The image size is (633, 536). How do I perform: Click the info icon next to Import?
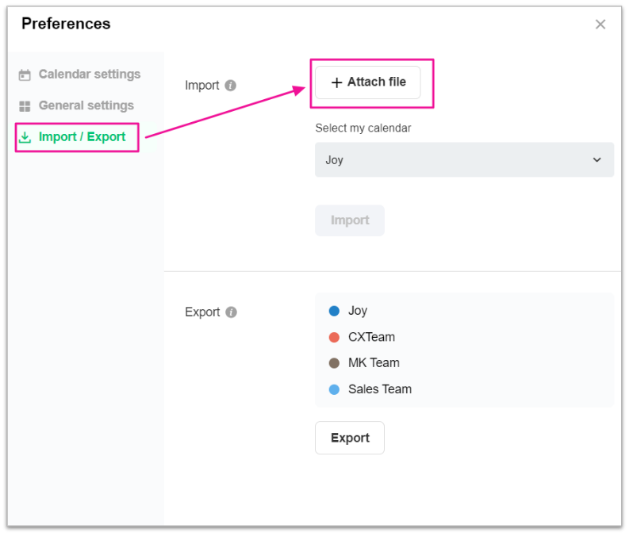[230, 86]
